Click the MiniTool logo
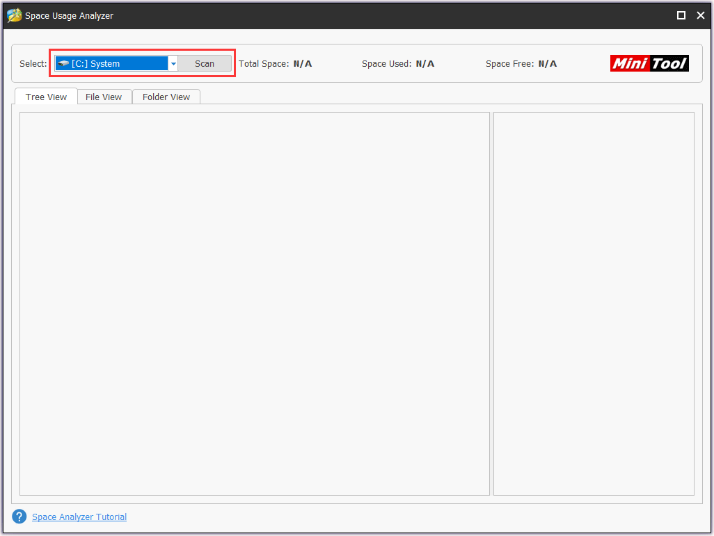This screenshot has height=536, width=714. [649, 63]
